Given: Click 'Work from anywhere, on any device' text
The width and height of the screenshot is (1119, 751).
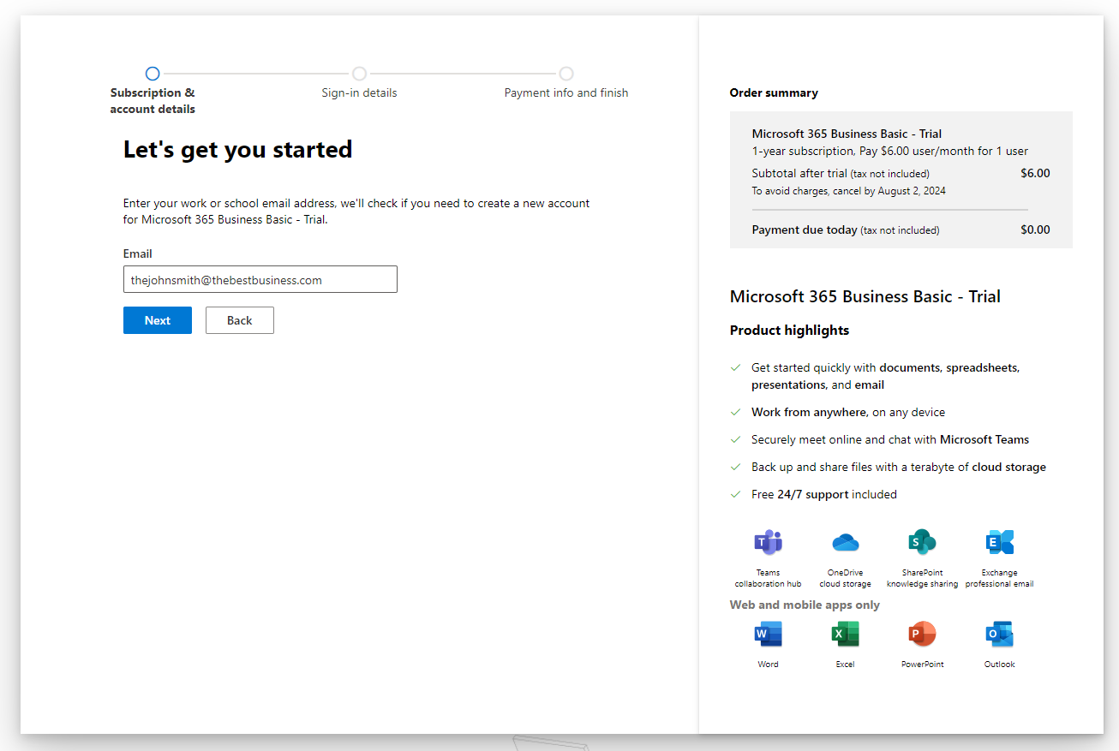Looking at the screenshot, I should [848, 412].
